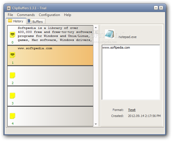Click the index number 3 label
The width and height of the screenshot is (172, 141).
pos(13,103)
